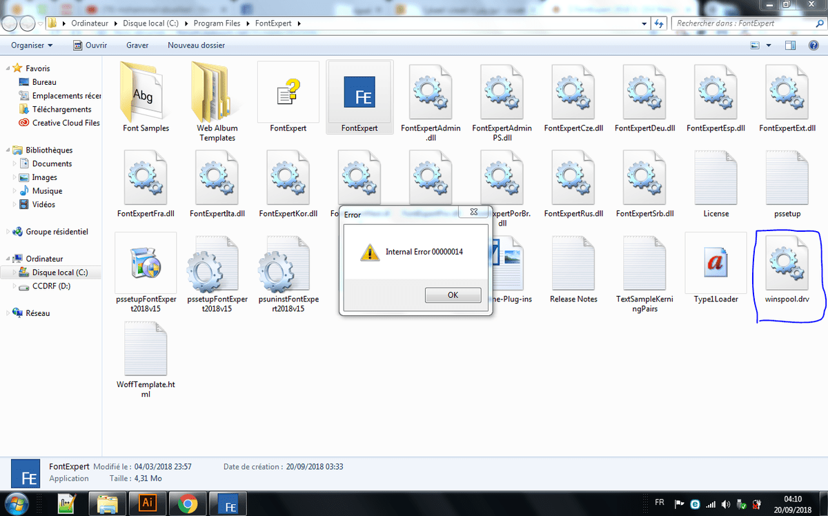This screenshot has width=828, height=516.
Task: Click the change view icon
Action: tap(756, 45)
